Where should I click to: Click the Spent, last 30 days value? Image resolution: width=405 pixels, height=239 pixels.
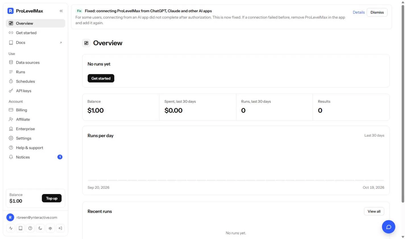(x=173, y=110)
